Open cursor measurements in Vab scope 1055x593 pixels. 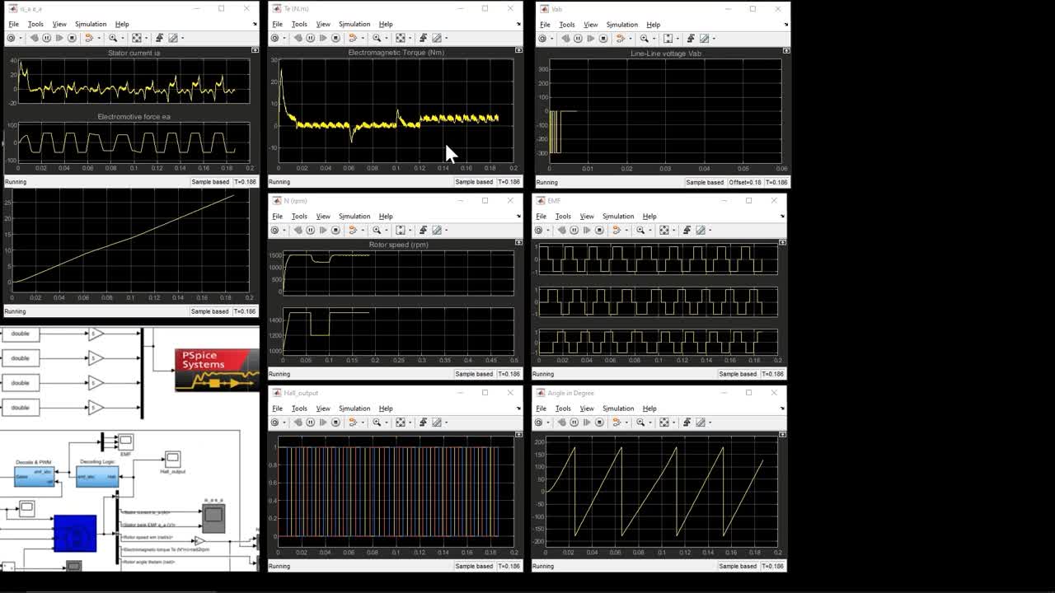click(x=705, y=38)
